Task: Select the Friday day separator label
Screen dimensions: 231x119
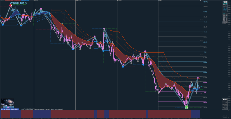Action: coord(160,1)
